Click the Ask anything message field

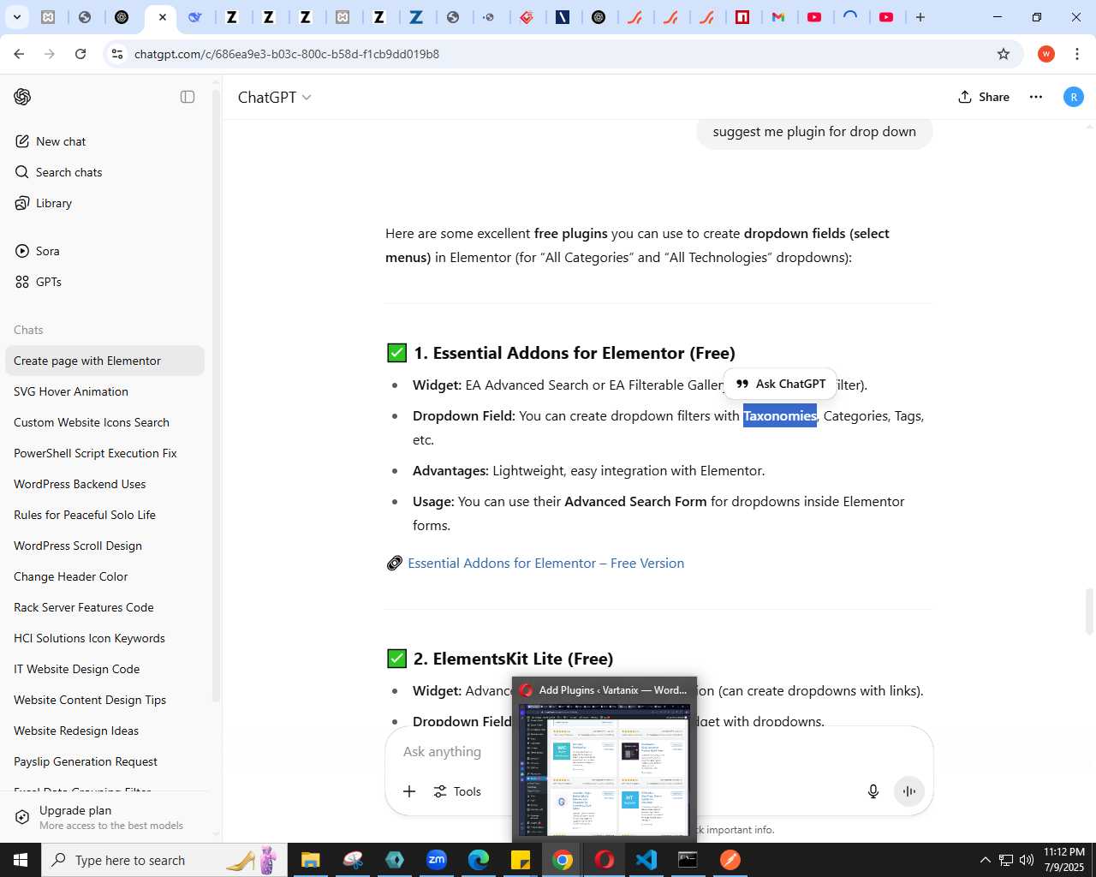[x=659, y=751]
